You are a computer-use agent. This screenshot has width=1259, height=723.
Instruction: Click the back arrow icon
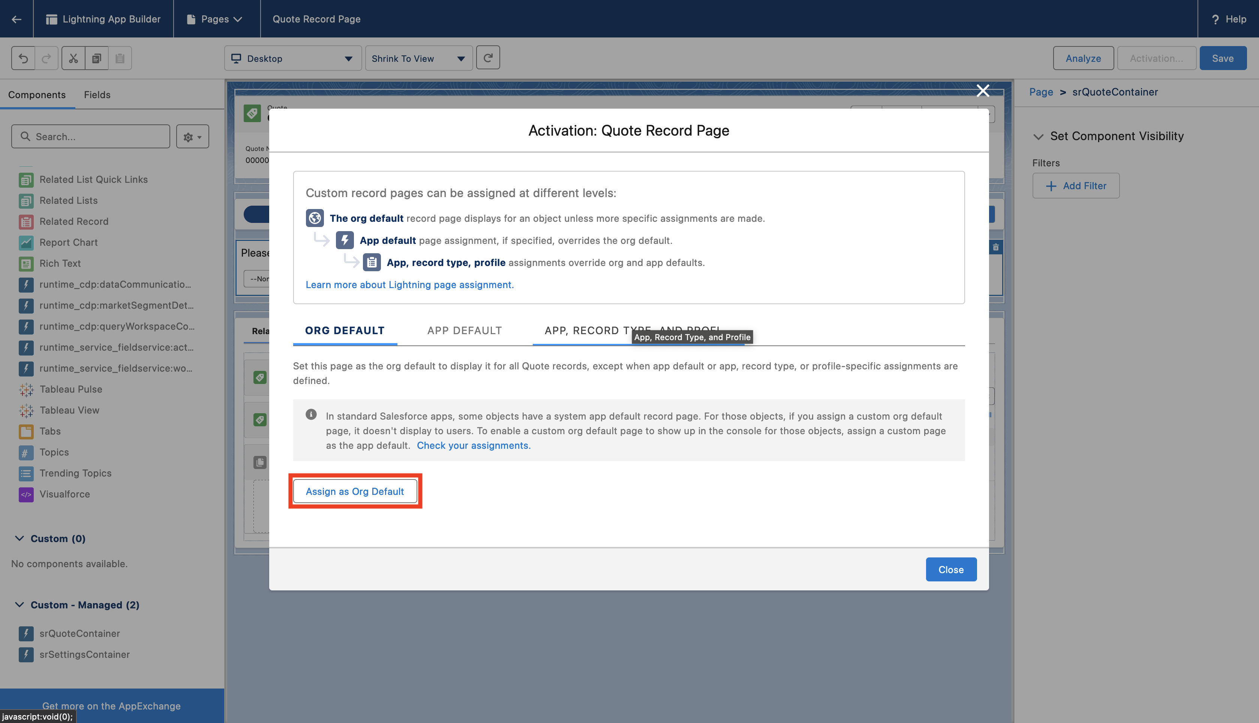click(16, 19)
